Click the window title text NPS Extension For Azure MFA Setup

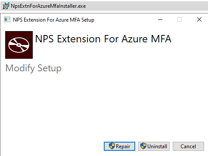(x=53, y=20)
